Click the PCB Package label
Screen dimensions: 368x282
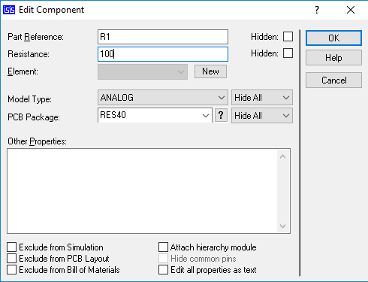(34, 117)
